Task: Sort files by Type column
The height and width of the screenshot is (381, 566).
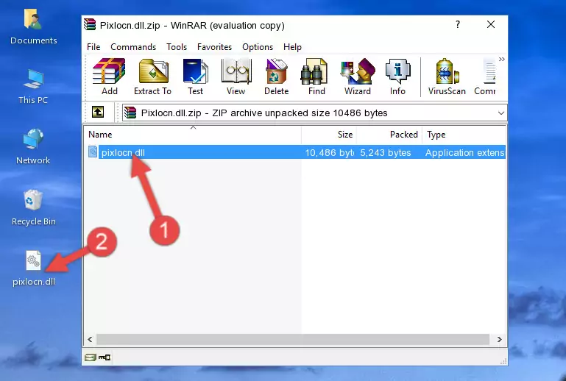Action: (464, 135)
